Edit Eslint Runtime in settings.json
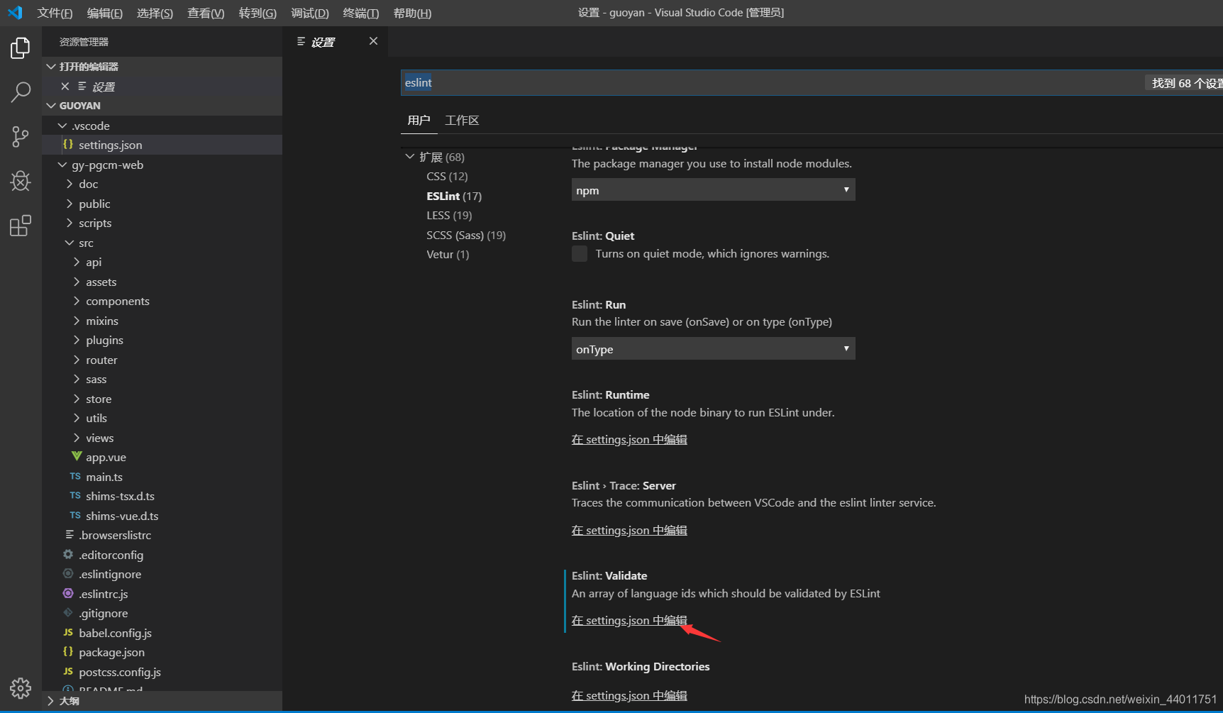The width and height of the screenshot is (1223, 713). point(629,440)
